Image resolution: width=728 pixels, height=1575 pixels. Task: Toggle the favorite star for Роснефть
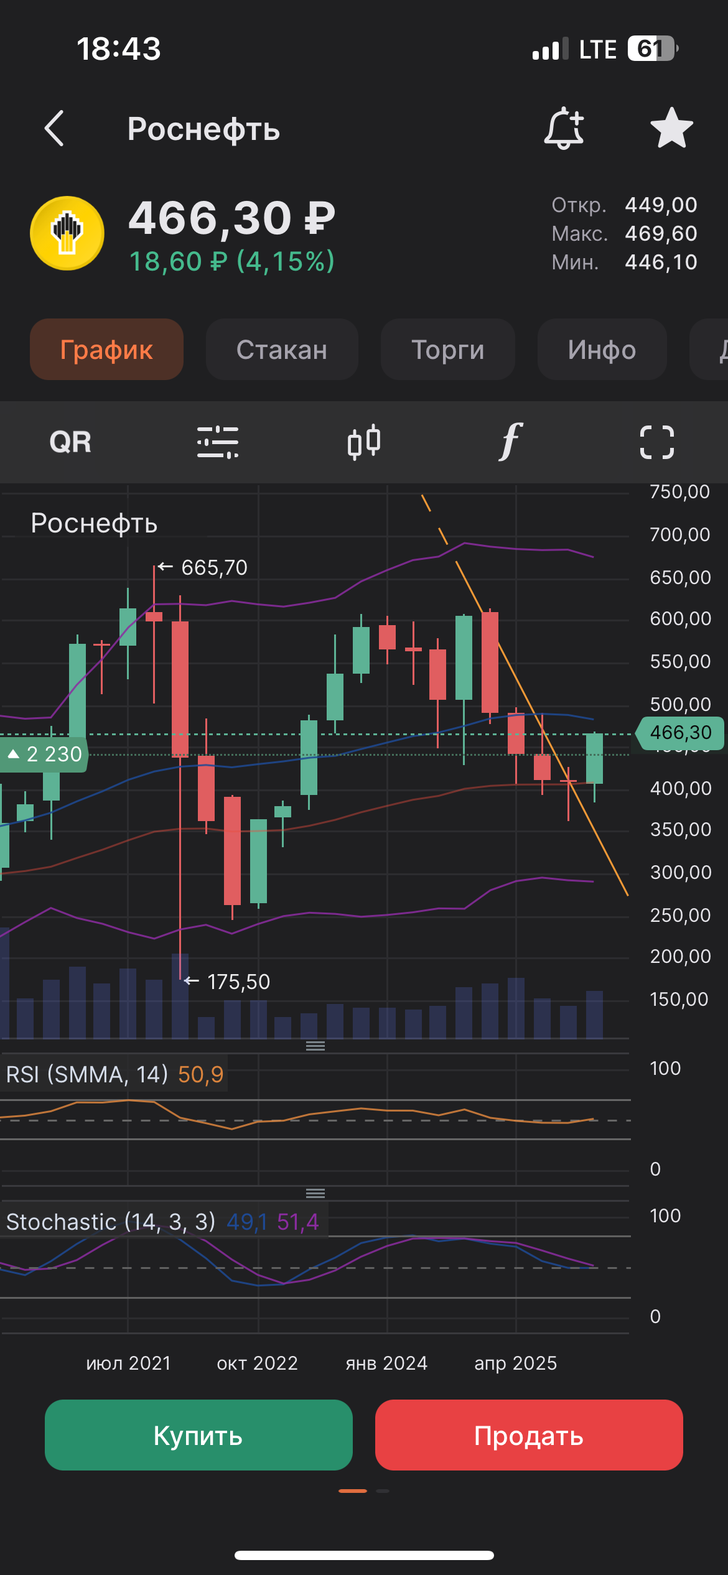pos(671,128)
